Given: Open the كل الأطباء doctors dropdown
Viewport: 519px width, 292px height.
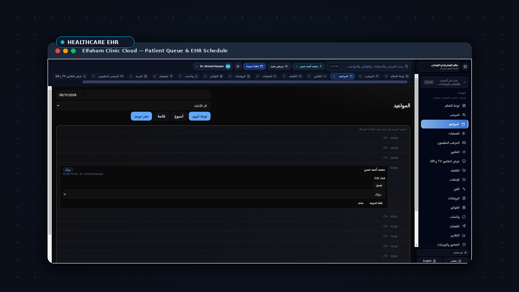Looking at the screenshot, I should coord(133,106).
